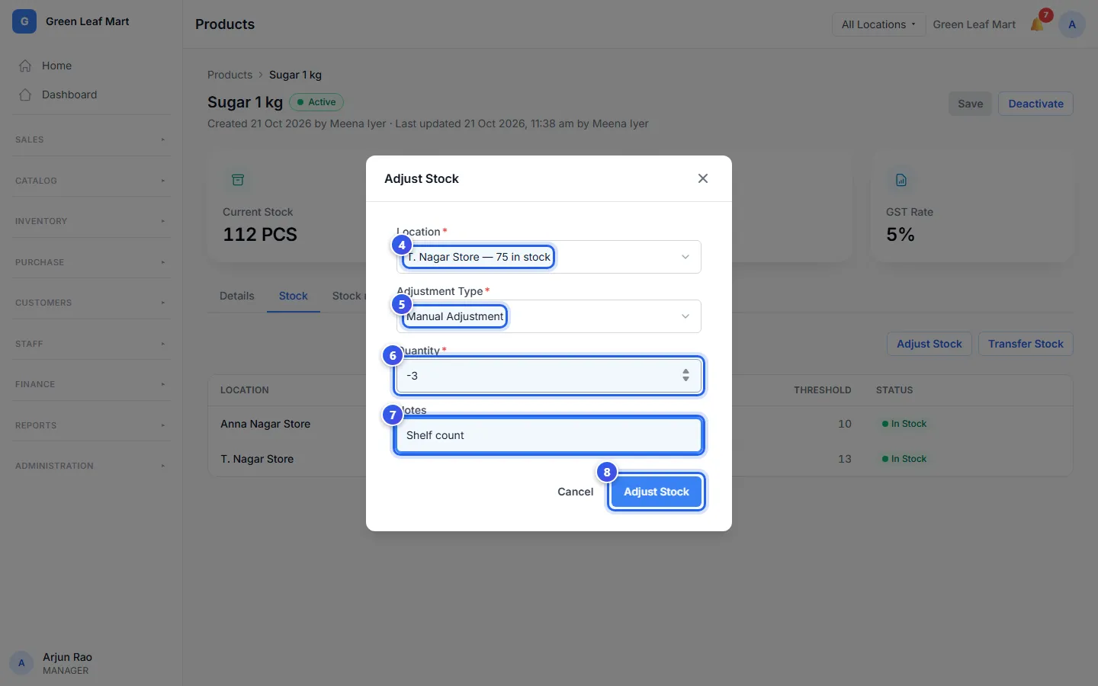Open Home from the sidebar
Screen dimensions: 1098x686
click(x=91, y=66)
